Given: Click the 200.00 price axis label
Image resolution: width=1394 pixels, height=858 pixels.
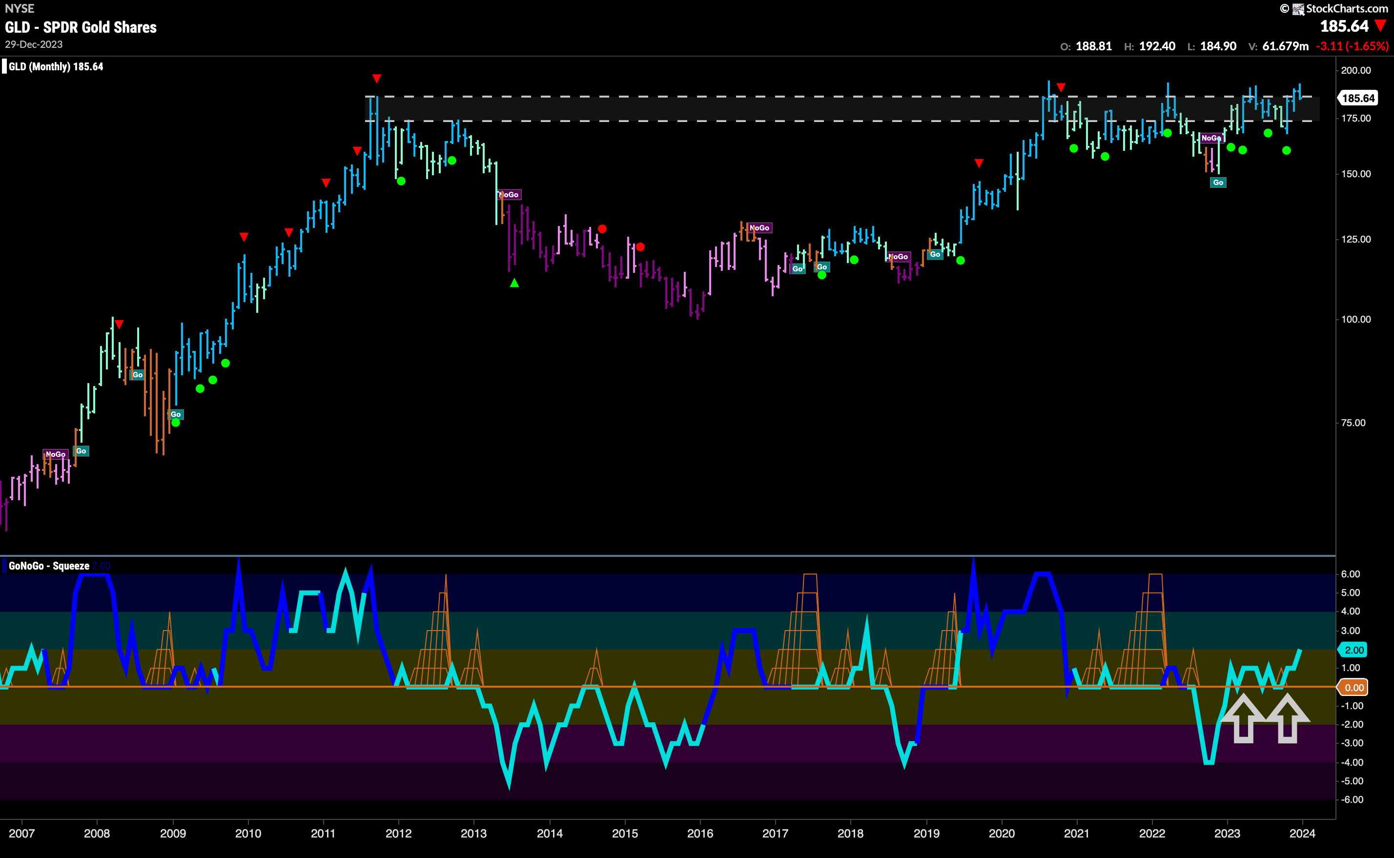Looking at the screenshot, I should [x=1356, y=70].
